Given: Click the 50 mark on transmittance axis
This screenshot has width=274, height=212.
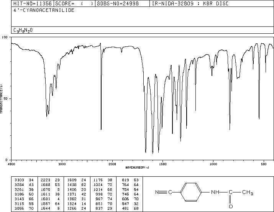Looking at the screenshot, I should (6, 99).
